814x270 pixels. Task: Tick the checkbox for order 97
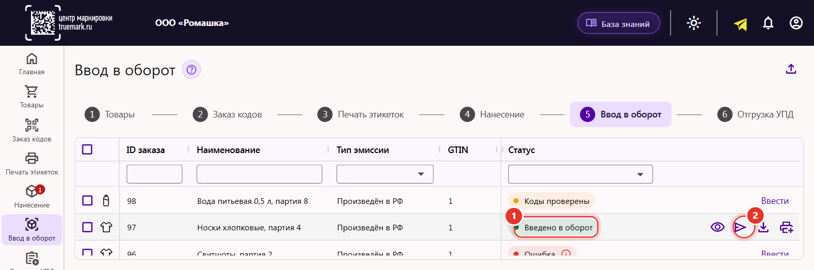pyautogui.click(x=88, y=227)
